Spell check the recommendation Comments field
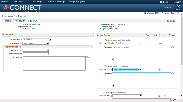This screenshot has height=102, width=183. click(x=89, y=57)
